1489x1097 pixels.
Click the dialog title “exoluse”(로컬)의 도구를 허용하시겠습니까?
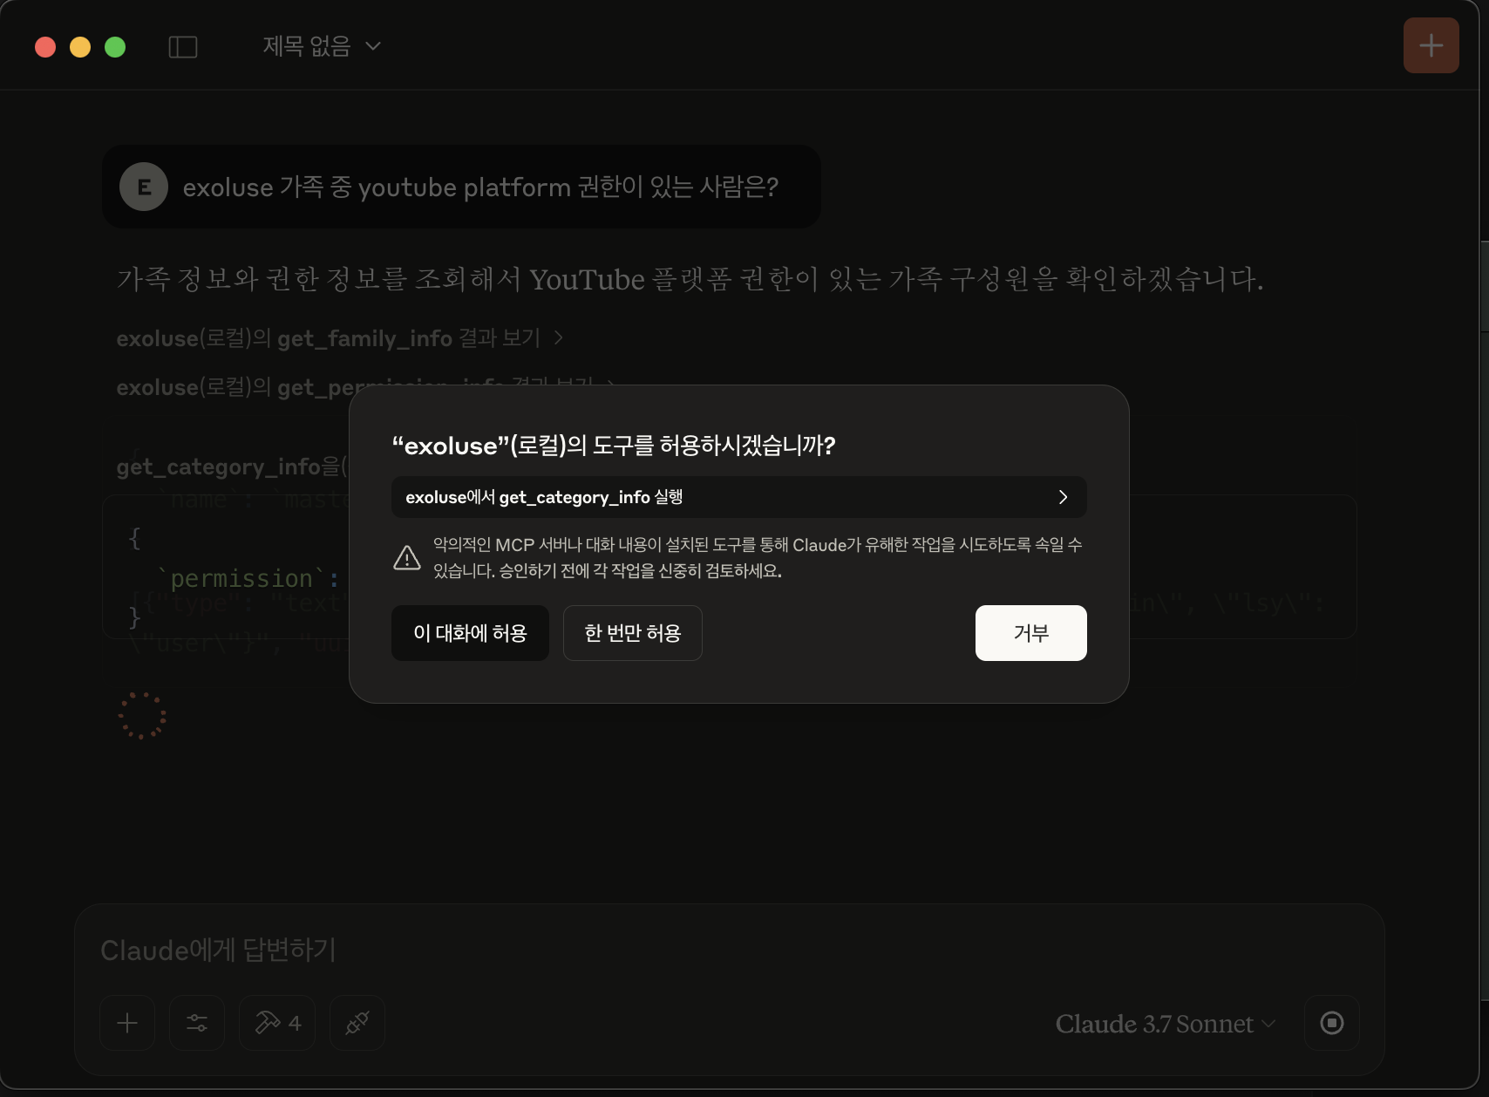click(614, 446)
